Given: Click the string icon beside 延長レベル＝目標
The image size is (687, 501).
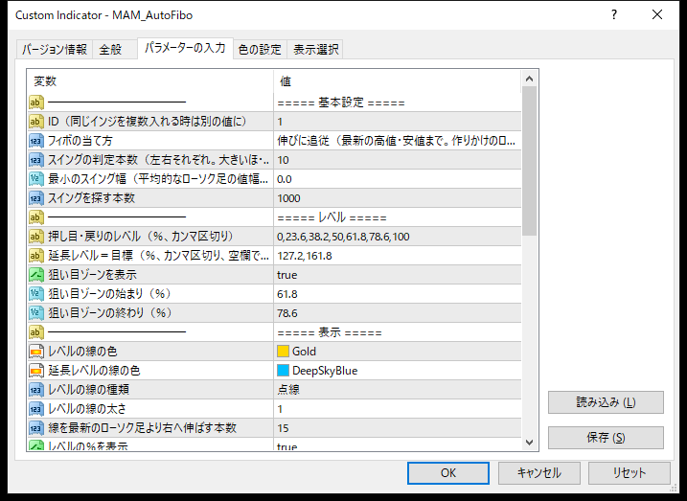Looking at the screenshot, I should tap(36, 256).
